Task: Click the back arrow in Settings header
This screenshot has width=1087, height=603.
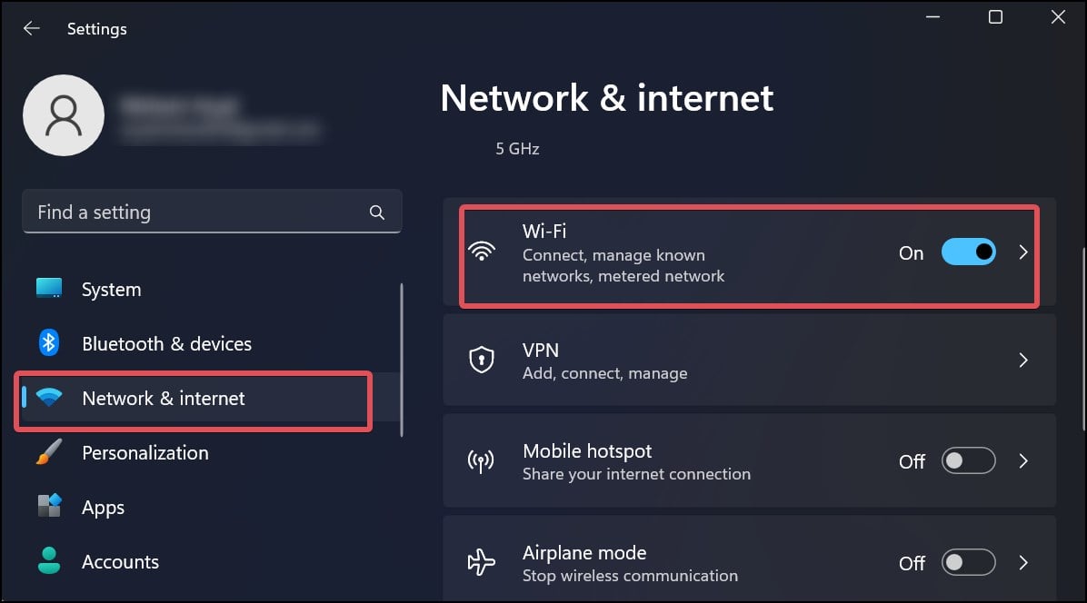Action: tap(31, 28)
